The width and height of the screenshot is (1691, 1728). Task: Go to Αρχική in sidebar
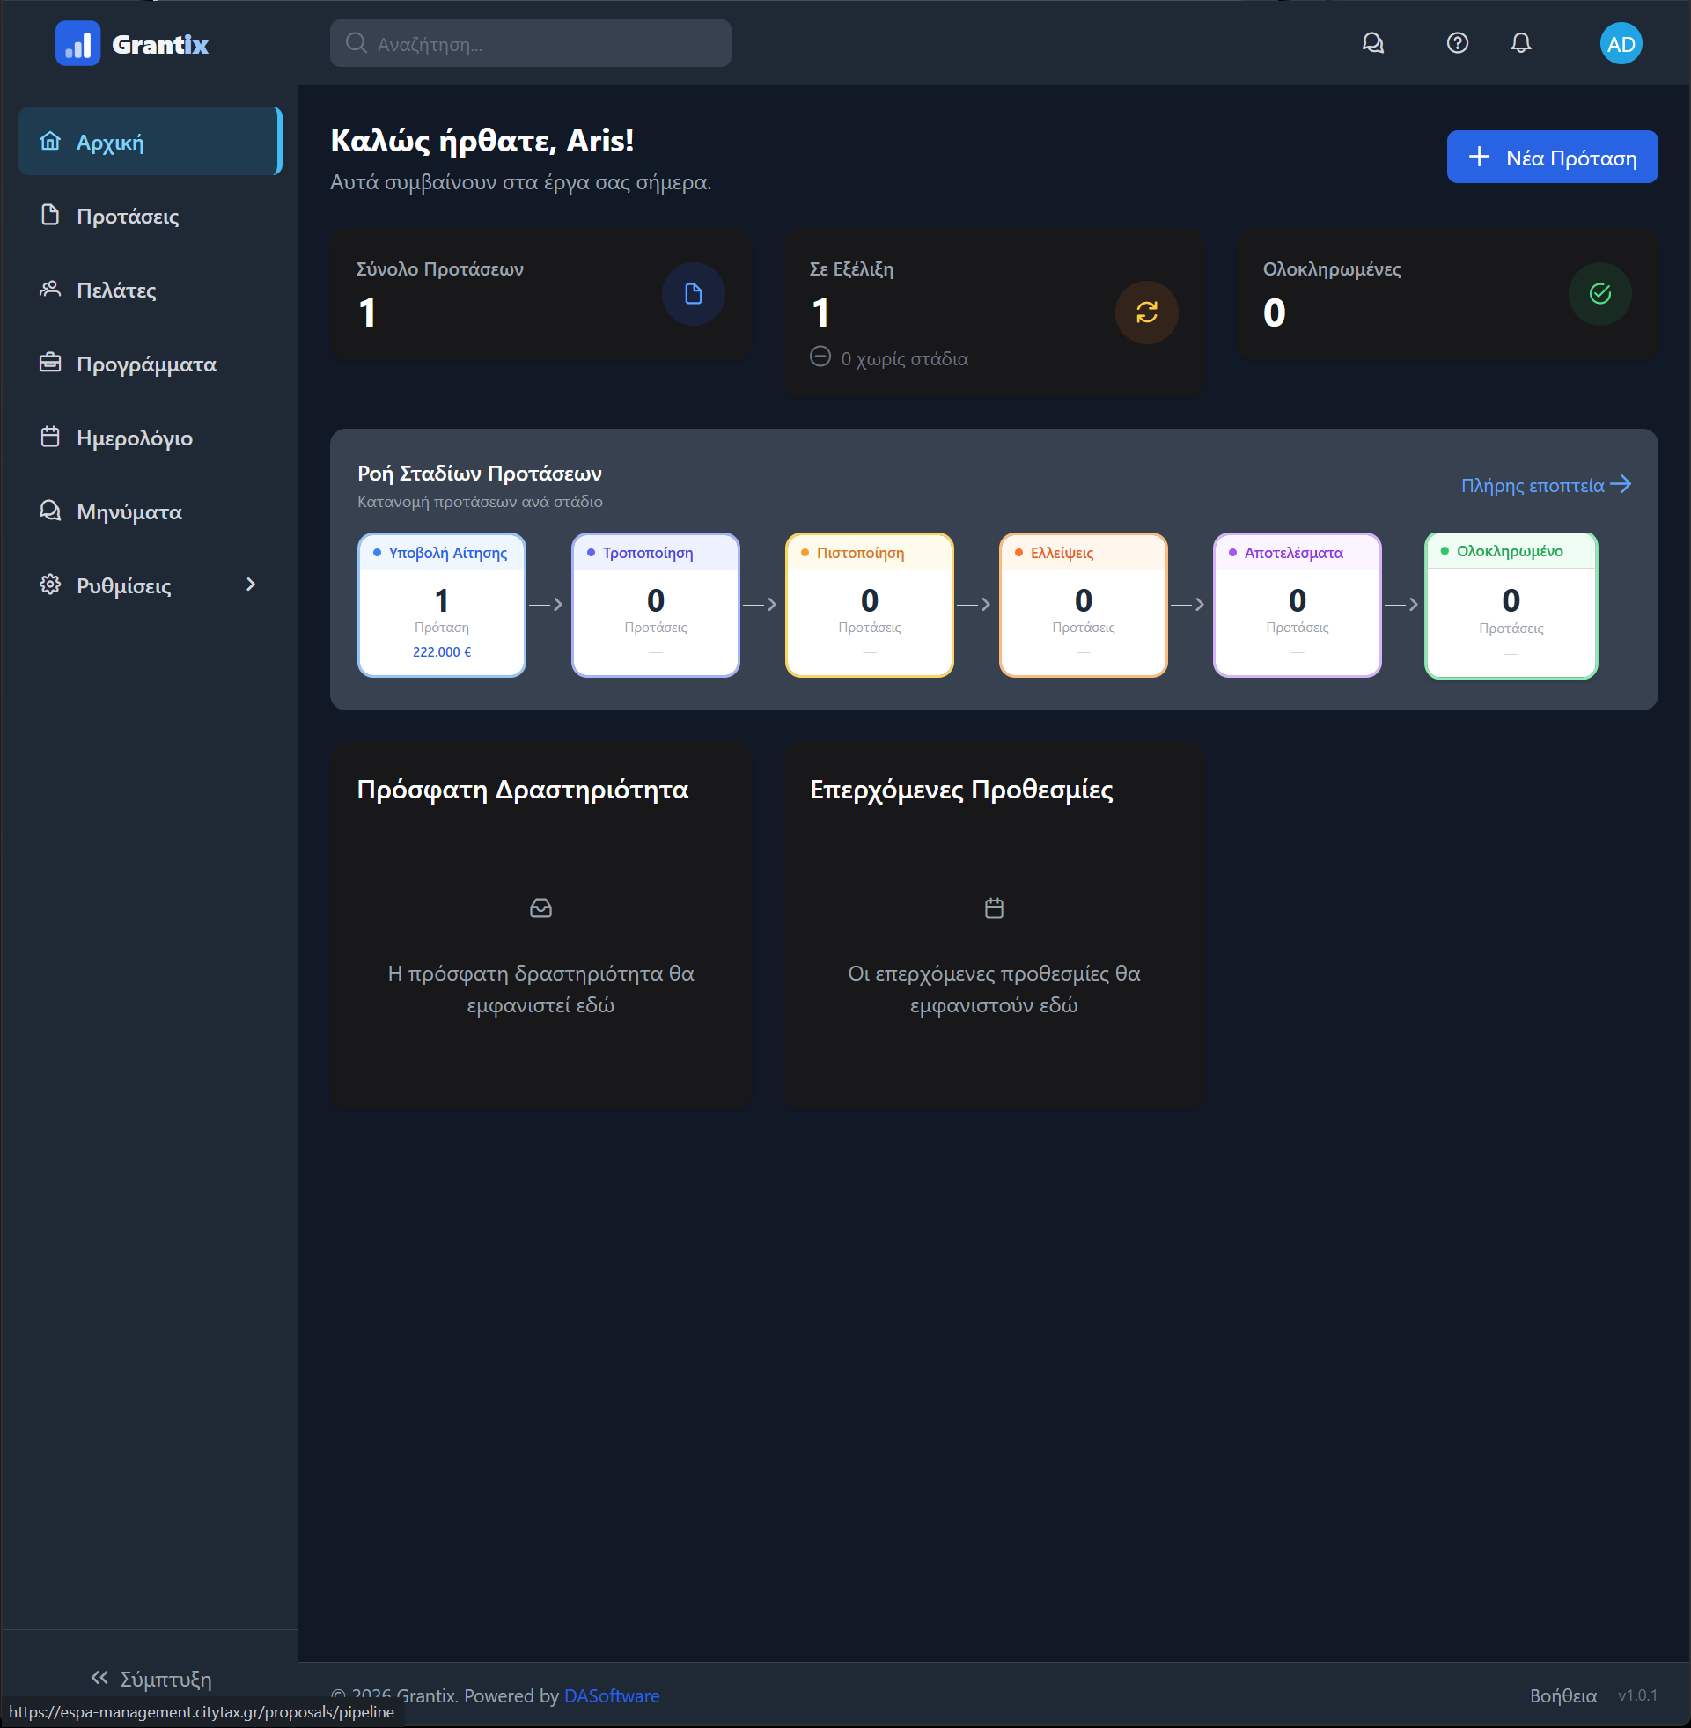coord(151,141)
